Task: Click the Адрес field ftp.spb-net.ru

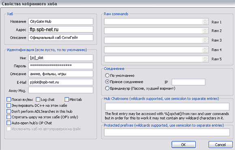Action: [x=61, y=30]
